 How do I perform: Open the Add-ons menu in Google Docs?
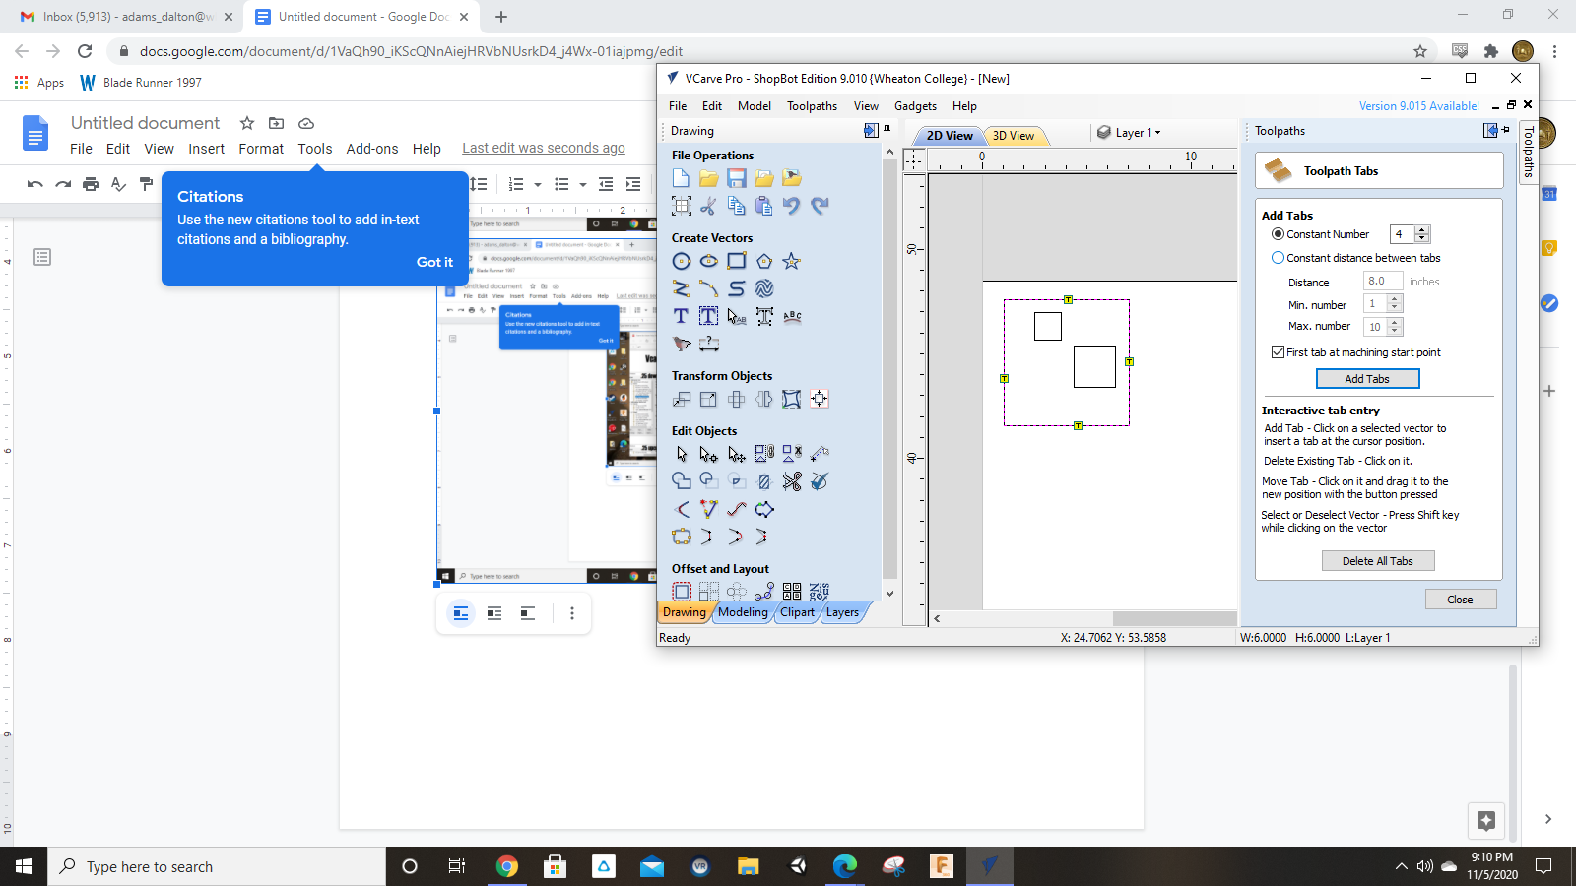point(372,149)
